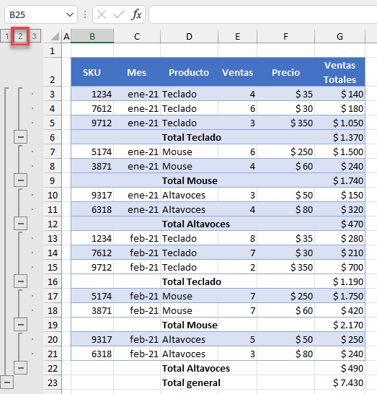This screenshot has height=394, width=377.
Task: Select row 13 header
Action: tap(52, 238)
